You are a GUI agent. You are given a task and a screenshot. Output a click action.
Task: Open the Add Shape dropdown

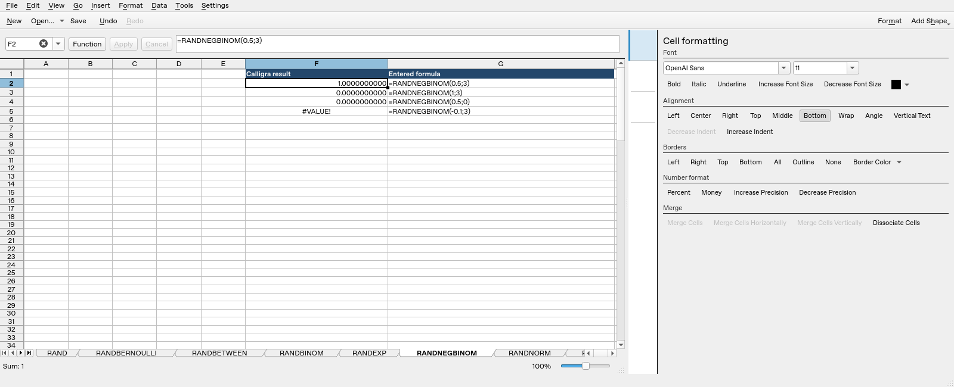pos(930,21)
